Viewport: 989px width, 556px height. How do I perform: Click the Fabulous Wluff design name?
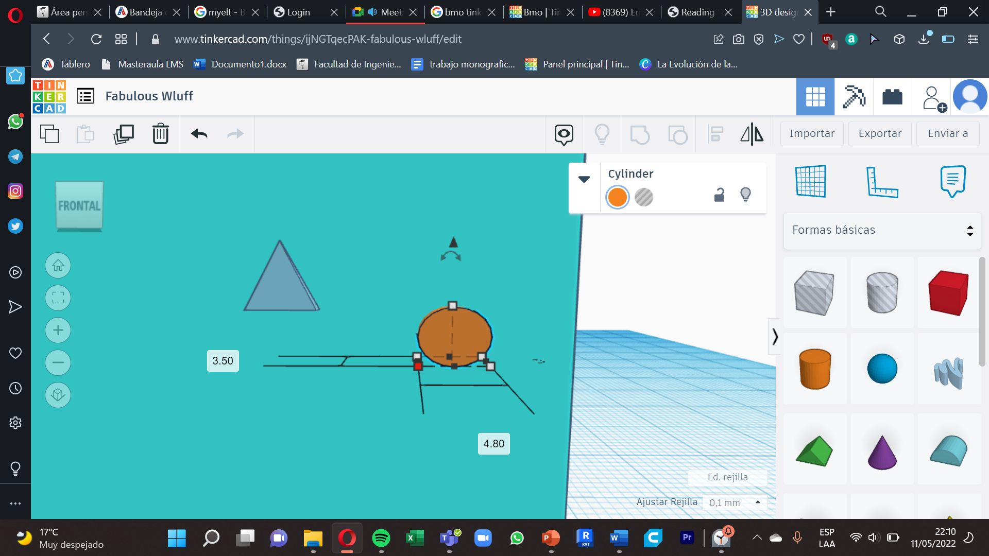pyautogui.click(x=149, y=96)
